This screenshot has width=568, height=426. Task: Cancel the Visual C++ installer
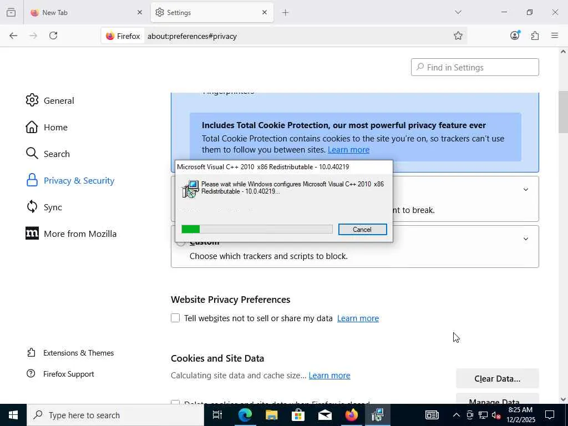[363, 229]
